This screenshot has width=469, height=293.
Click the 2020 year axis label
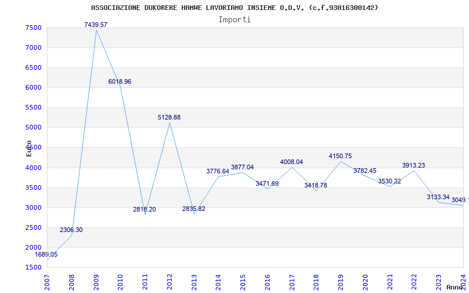pyautogui.click(x=365, y=282)
